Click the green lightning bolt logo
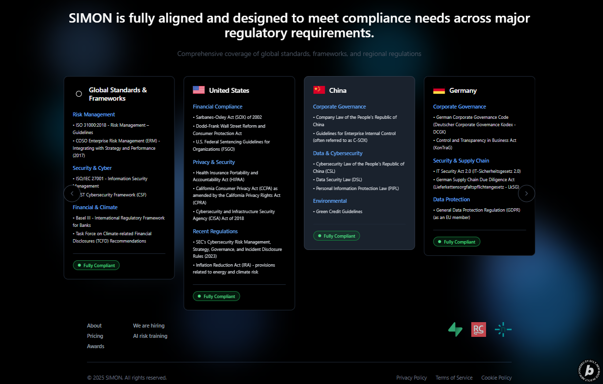 455,329
